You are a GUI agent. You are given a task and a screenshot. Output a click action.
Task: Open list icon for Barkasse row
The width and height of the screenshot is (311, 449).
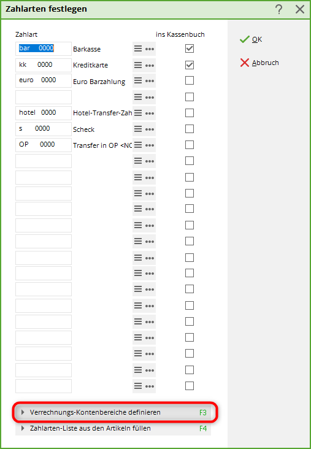138,48
